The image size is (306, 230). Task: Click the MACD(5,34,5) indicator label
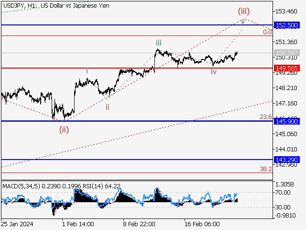click(21, 186)
